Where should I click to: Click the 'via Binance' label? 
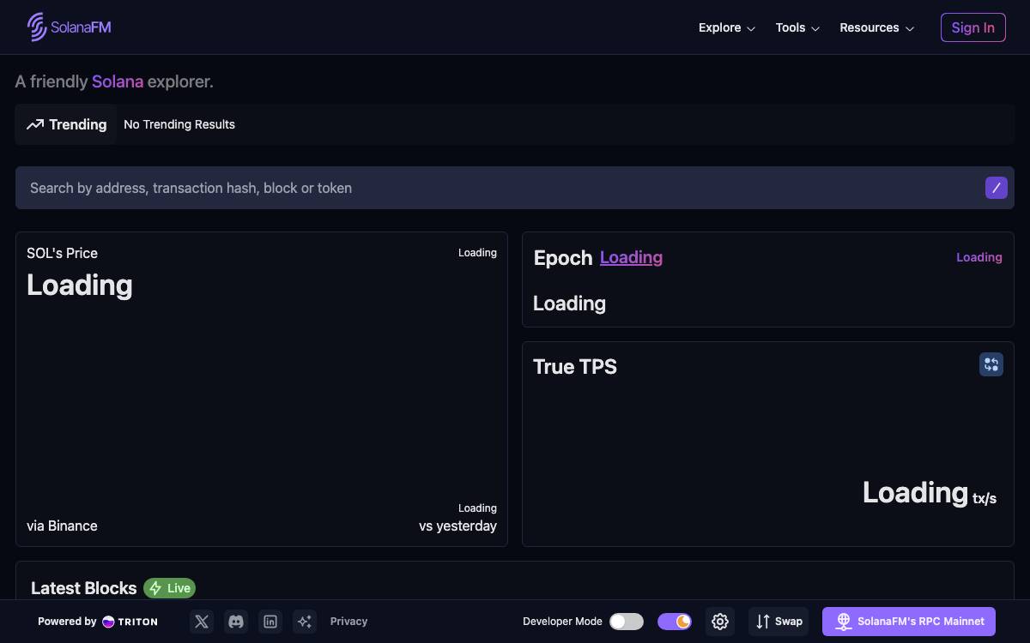point(62,526)
